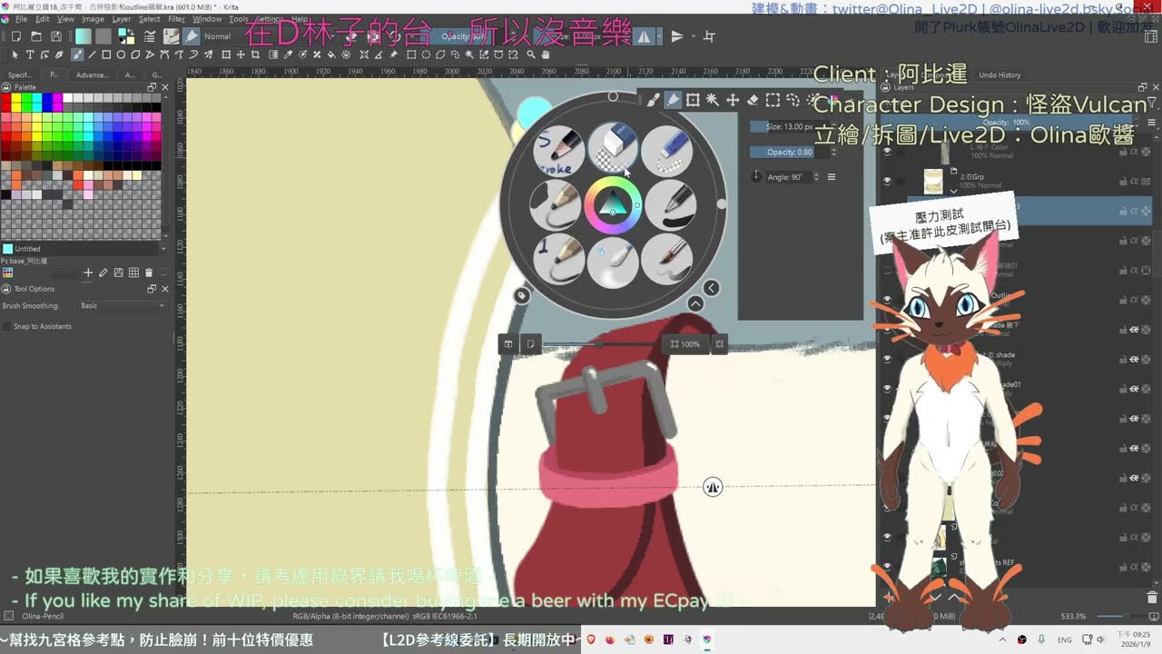
Task: Choose the Ellipse shape tool
Action: click(x=121, y=54)
